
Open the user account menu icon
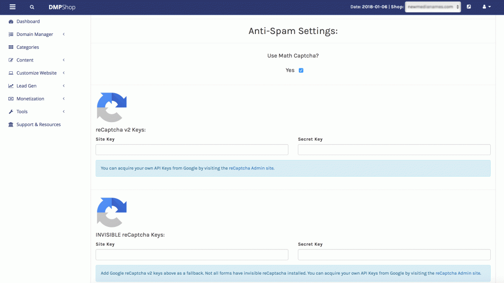point(486,7)
